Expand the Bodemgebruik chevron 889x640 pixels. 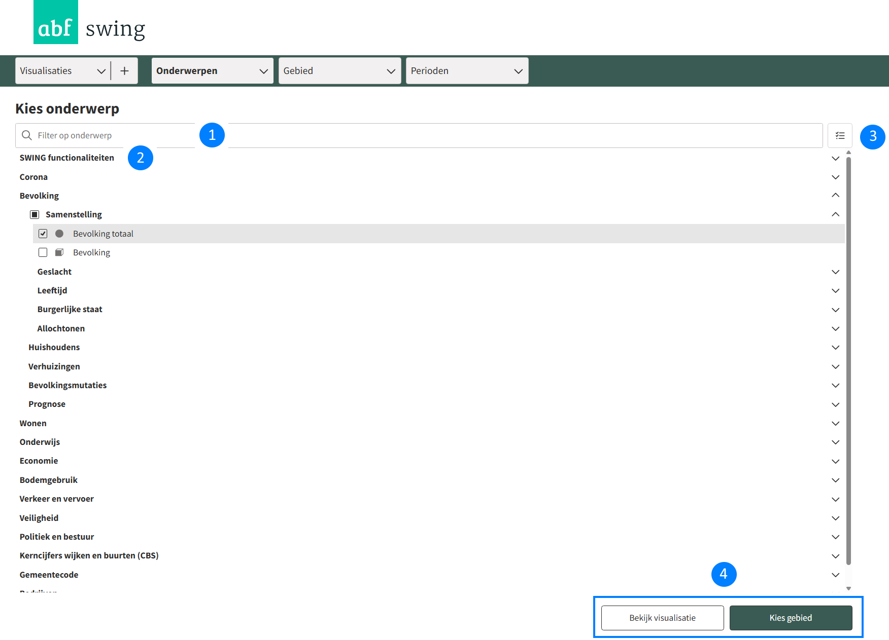835,480
